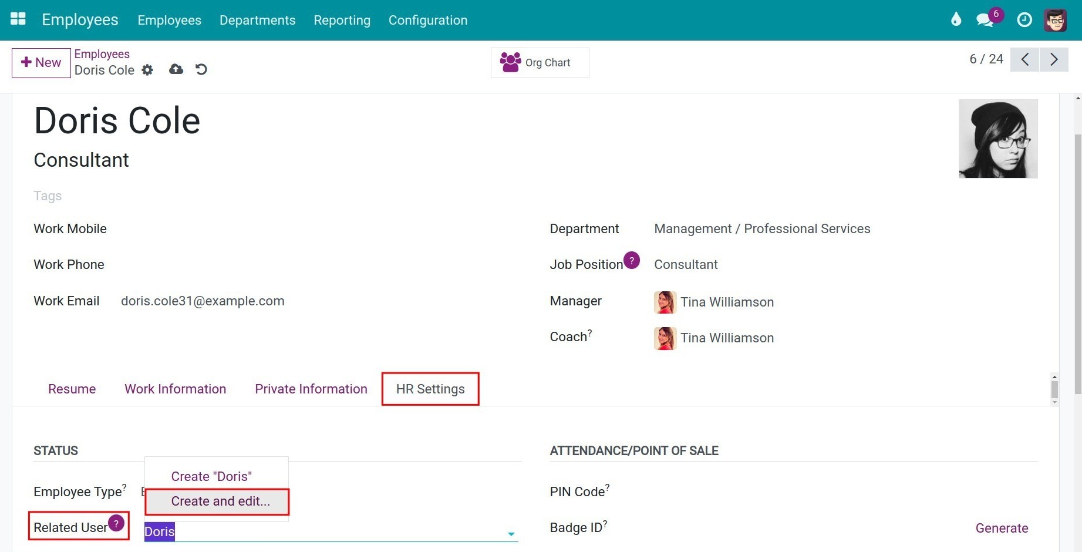
Task: Go to next employee record arrow
Action: (x=1054, y=59)
